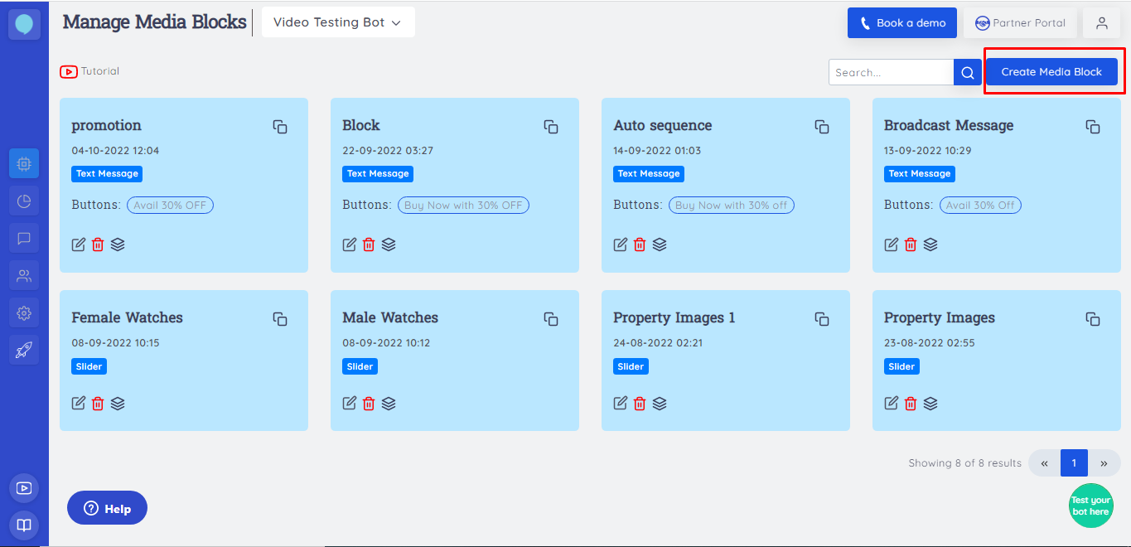Open the Partner Portal

tap(1020, 22)
